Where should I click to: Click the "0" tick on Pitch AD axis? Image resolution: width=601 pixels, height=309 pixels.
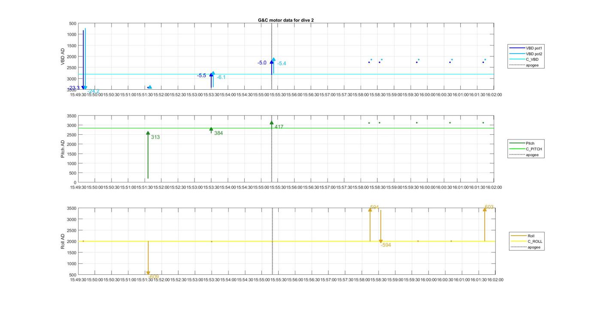pyautogui.click(x=75, y=183)
